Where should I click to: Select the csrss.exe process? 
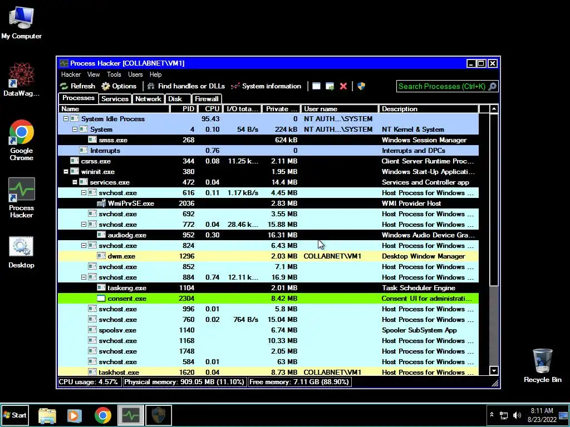tap(268, 161)
